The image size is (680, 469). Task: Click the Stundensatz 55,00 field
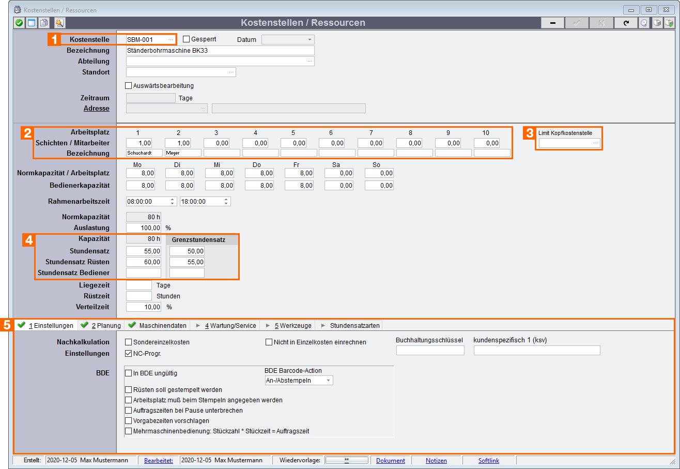point(144,251)
